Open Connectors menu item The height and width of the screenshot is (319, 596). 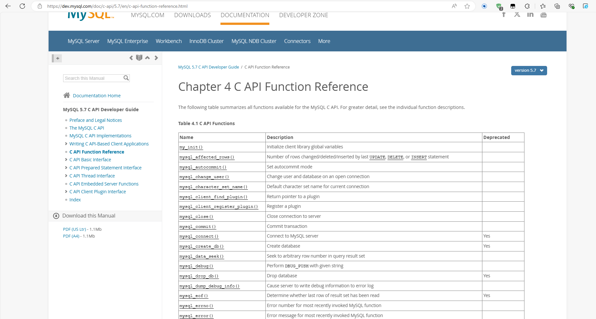(297, 41)
